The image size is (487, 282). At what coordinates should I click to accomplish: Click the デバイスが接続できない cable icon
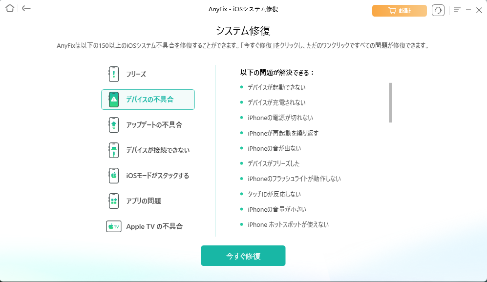(114, 150)
